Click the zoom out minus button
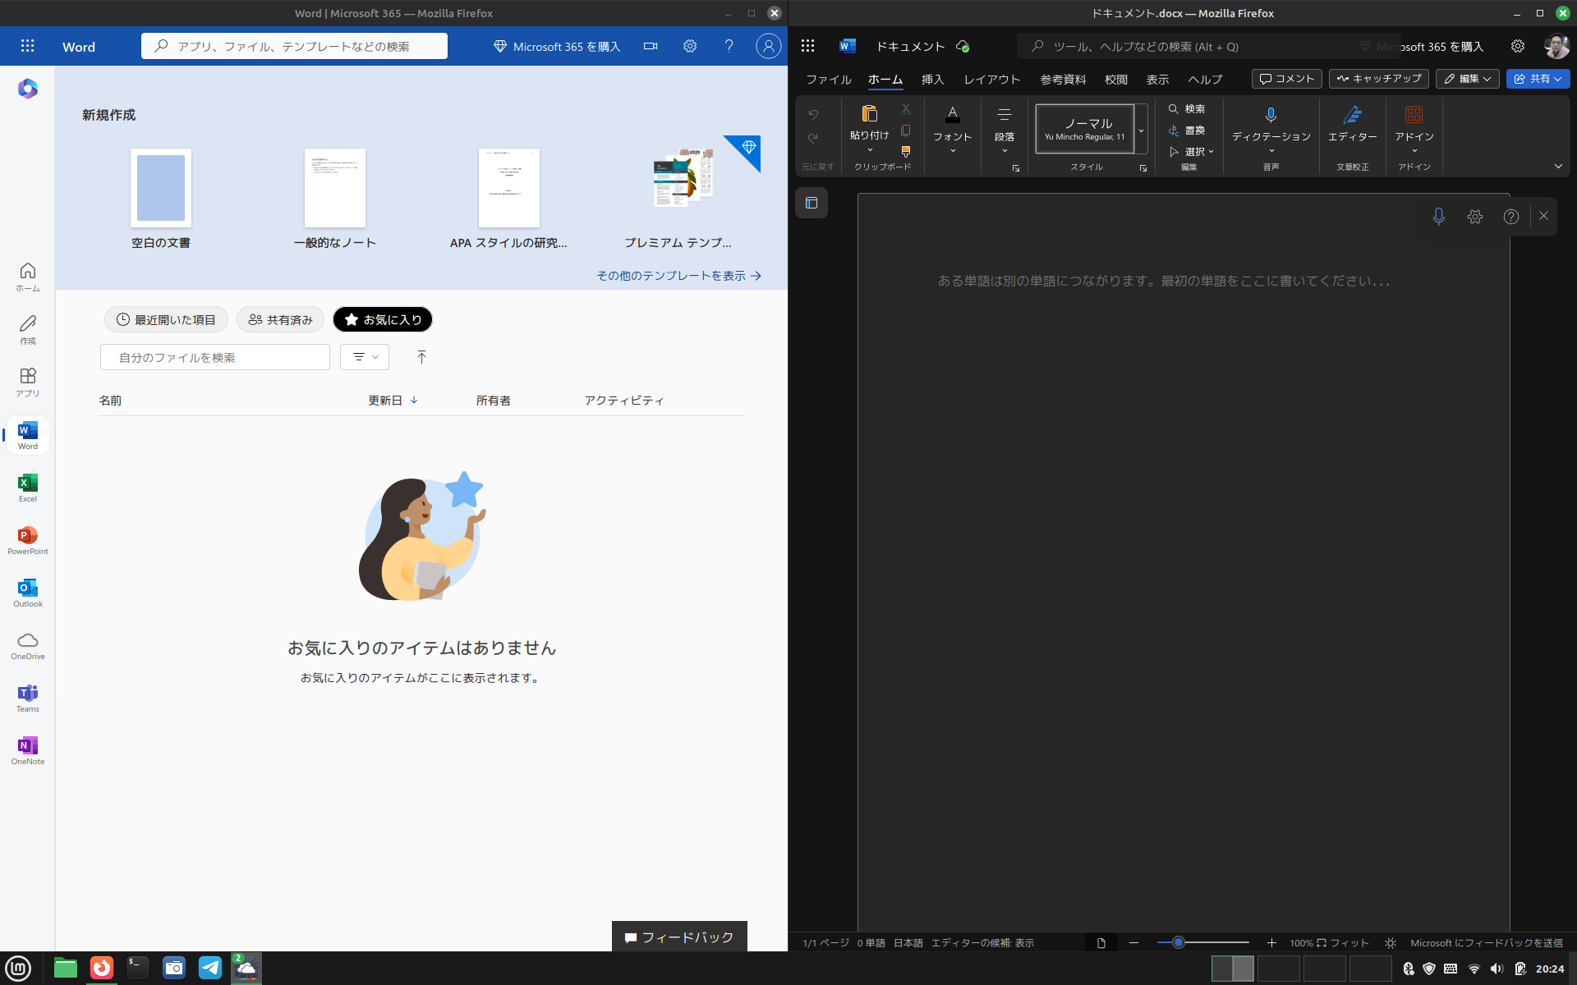 [1133, 943]
